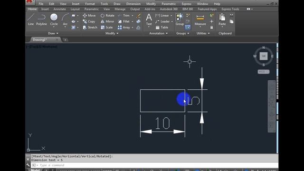Select the large Text tool

149,19
